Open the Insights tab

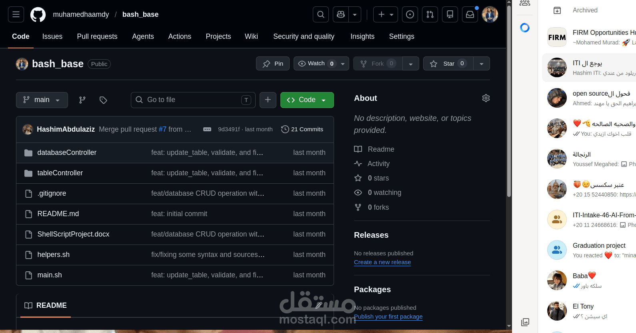pyautogui.click(x=362, y=36)
